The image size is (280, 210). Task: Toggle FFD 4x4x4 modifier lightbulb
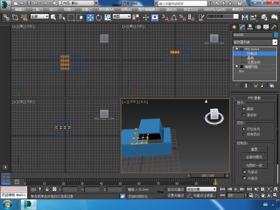(x=237, y=49)
